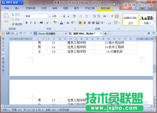The image size is (157, 113).
Task: Click the line spacing icon
Action: 102,22
